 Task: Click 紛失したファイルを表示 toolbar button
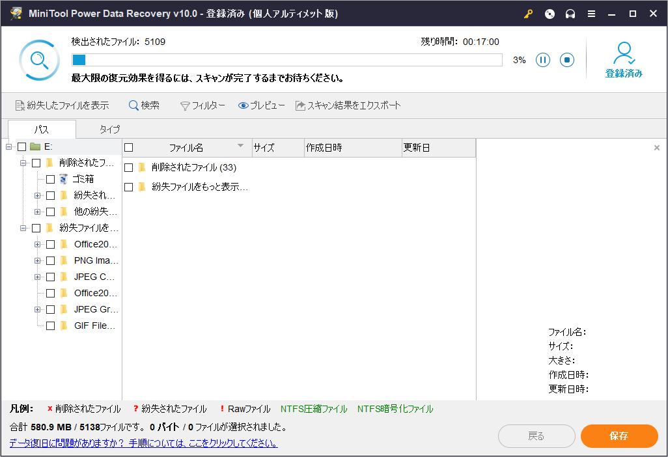pos(62,105)
